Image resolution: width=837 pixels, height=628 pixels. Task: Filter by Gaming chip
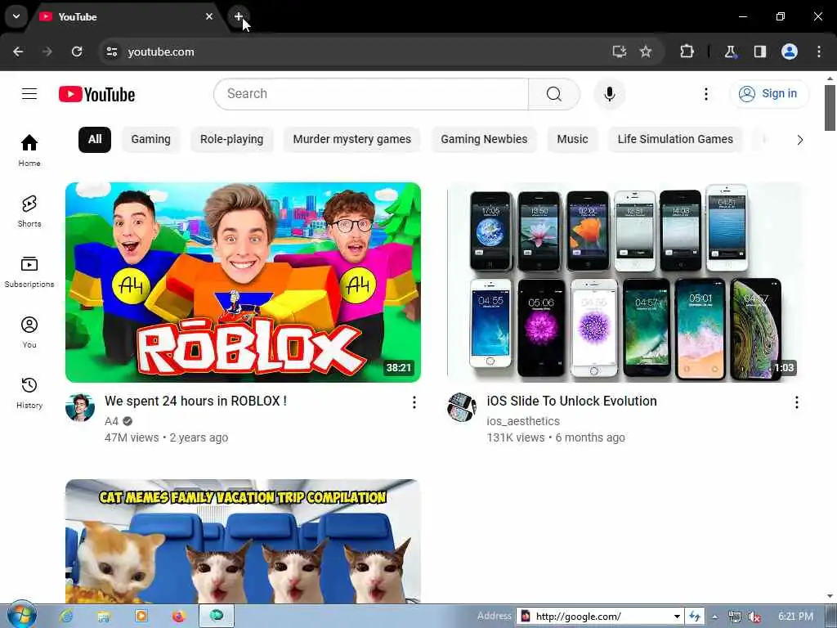point(151,139)
